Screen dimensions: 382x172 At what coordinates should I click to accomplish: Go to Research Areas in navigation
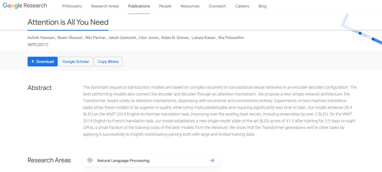coord(105,6)
